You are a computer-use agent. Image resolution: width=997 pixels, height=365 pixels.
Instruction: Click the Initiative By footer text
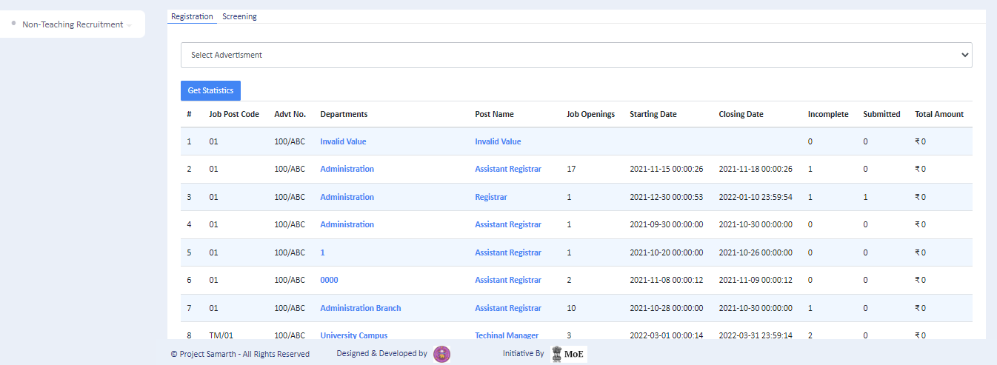(523, 354)
